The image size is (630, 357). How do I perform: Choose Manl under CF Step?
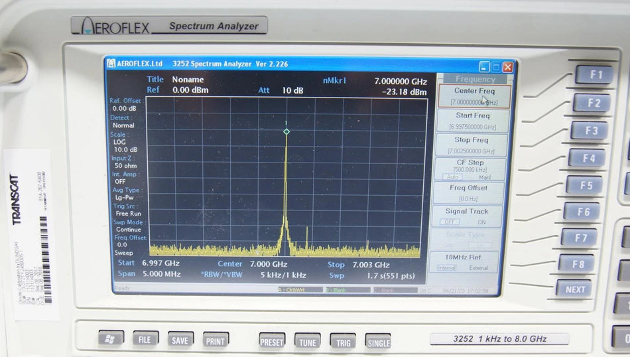485,177
